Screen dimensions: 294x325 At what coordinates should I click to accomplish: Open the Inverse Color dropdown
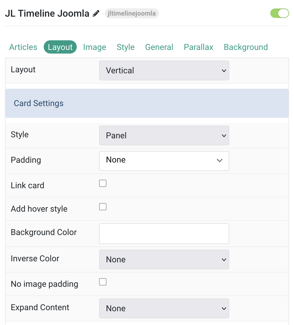click(x=164, y=259)
